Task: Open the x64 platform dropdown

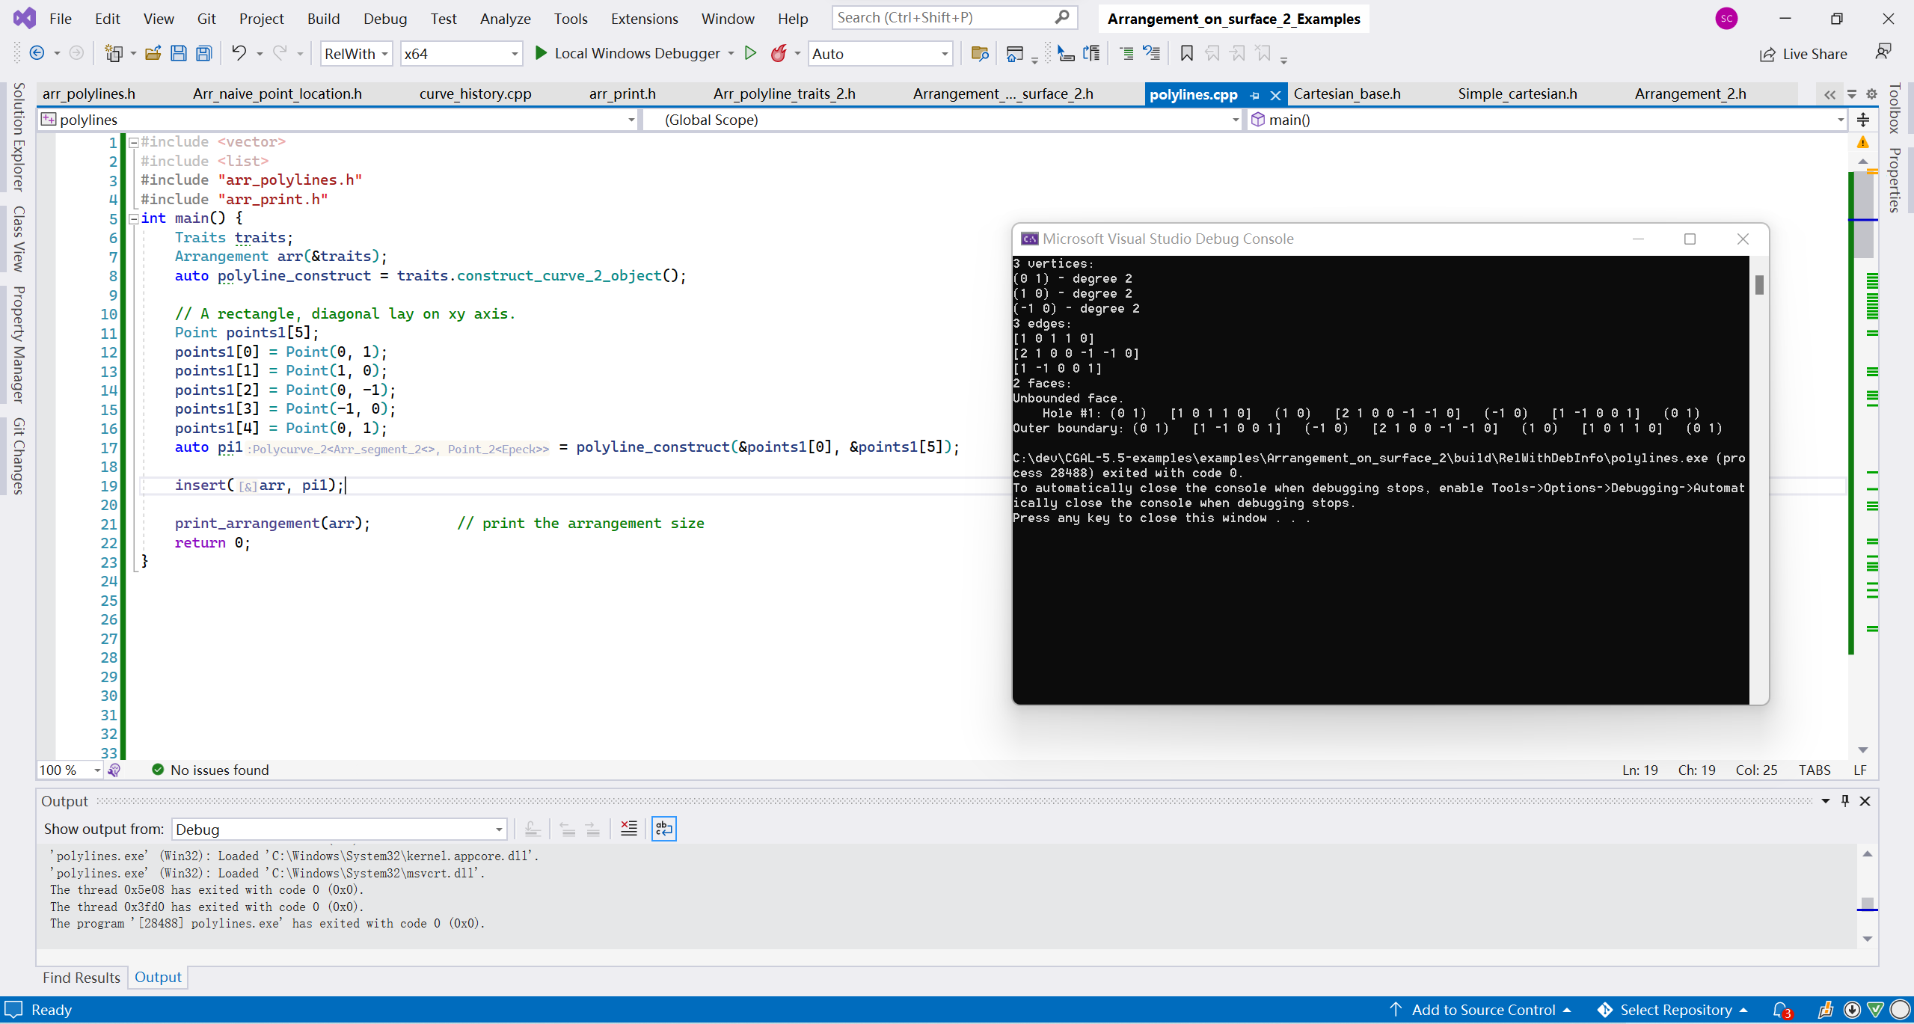Action: point(514,53)
